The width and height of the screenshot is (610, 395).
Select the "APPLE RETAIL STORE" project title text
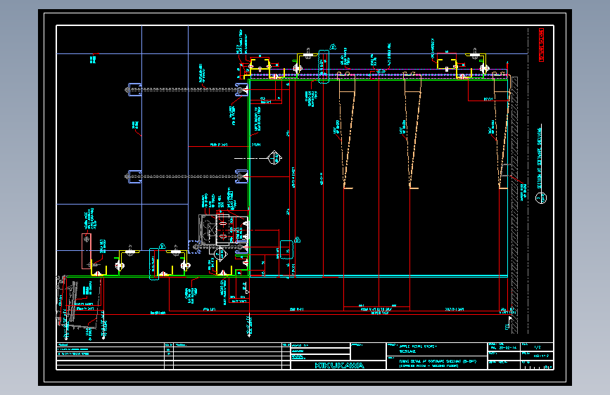pos(418,346)
